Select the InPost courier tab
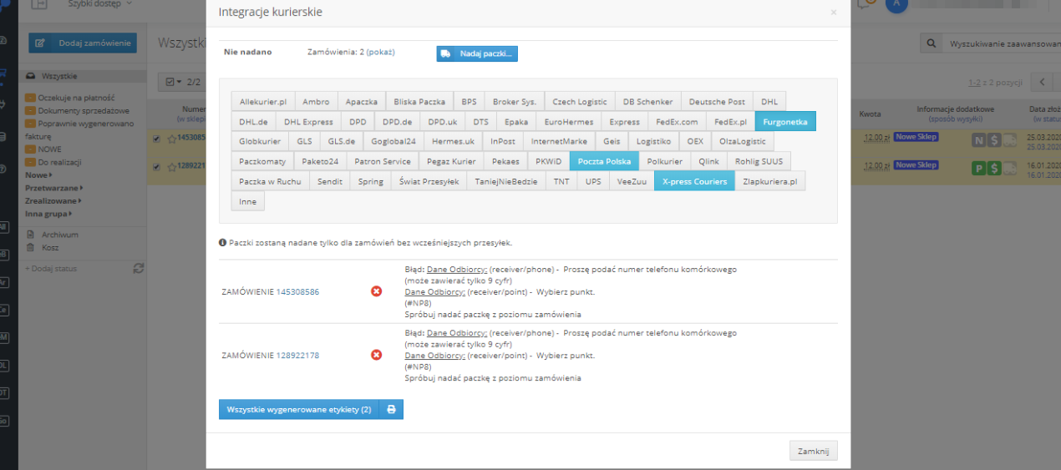1061x470 pixels. 503,141
